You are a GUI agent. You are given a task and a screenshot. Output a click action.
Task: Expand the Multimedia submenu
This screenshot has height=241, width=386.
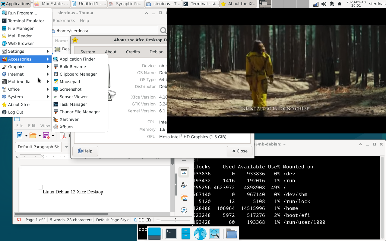(x=26, y=82)
